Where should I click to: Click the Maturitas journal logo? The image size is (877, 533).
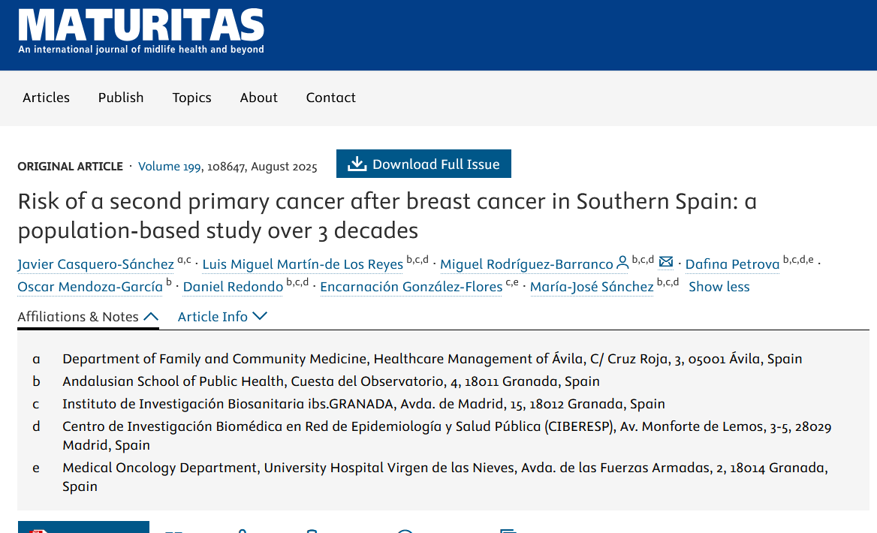(141, 31)
